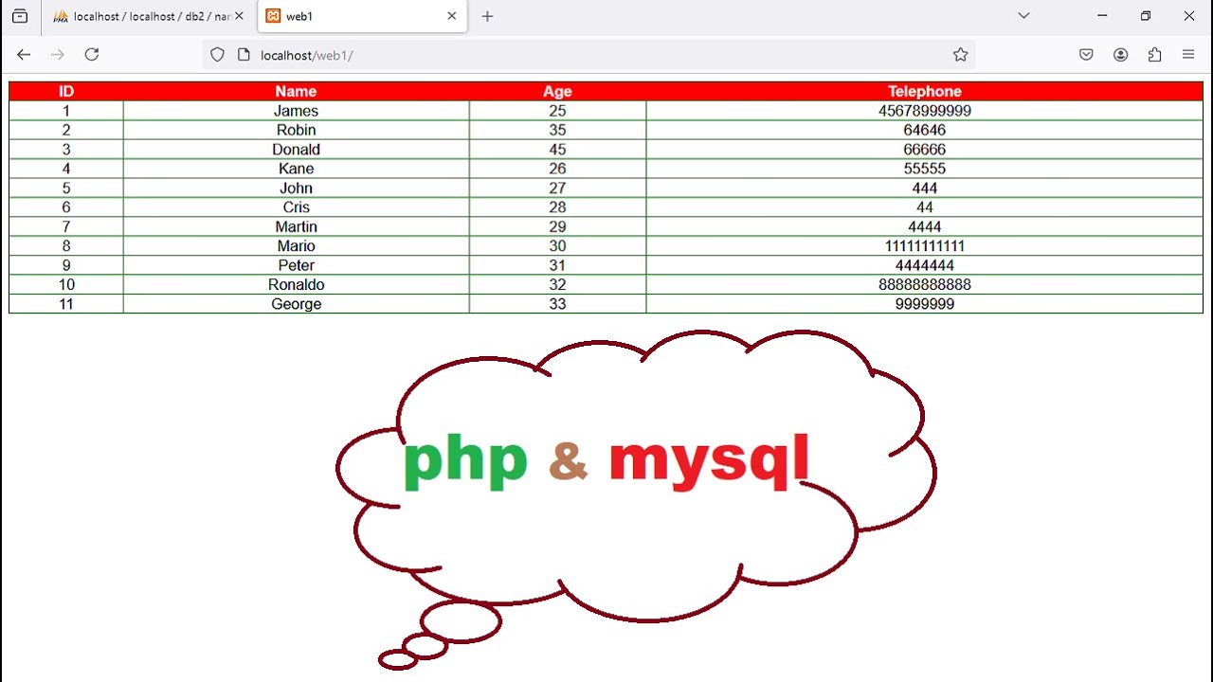1213x682 pixels.
Task: Click the Firefox View icon
Action: (x=20, y=16)
